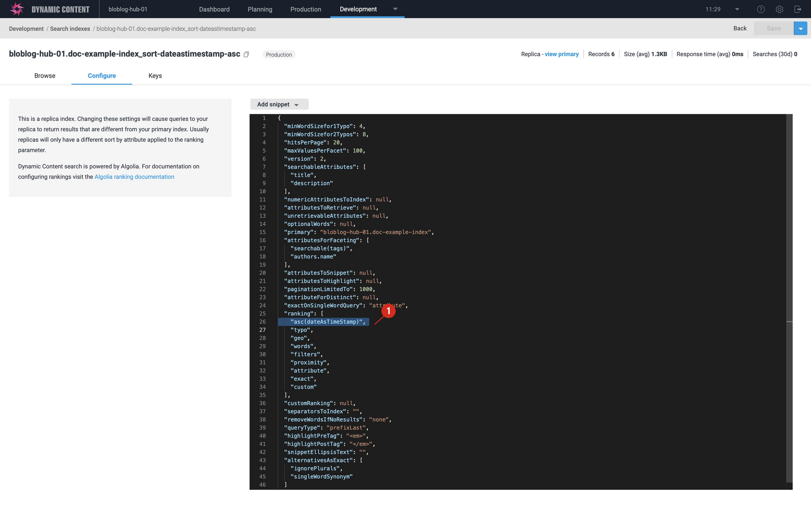The height and width of the screenshot is (507, 811).
Task: Click the "removeWordsIfNoResults" line
Action: click(x=338, y=419)
